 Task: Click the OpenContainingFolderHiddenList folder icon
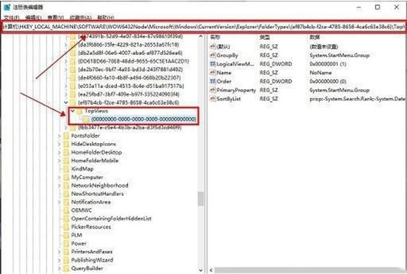67,219
